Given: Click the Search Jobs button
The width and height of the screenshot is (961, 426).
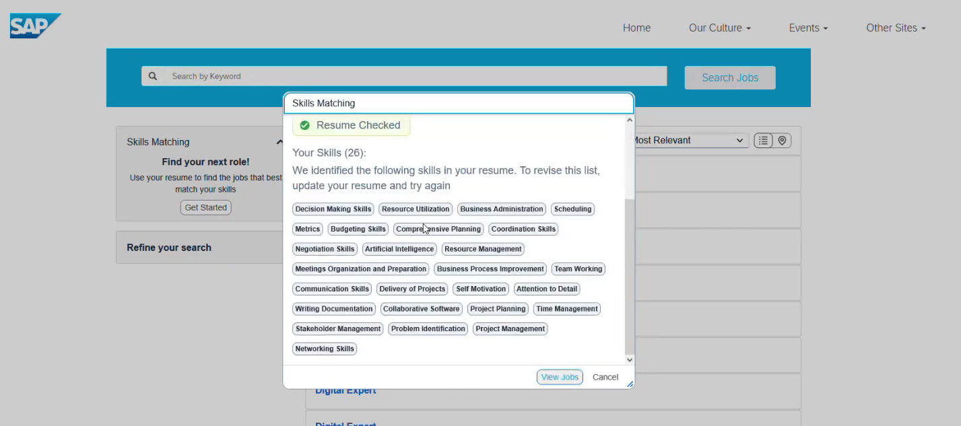Looking at the screenshot, I should coord(730,77).
